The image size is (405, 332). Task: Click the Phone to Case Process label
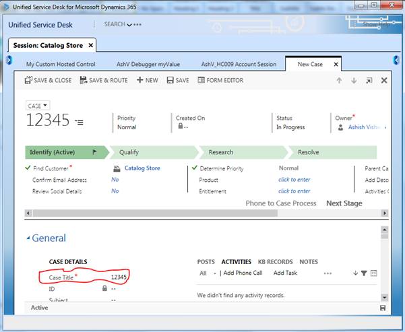(x=281, y=203)
